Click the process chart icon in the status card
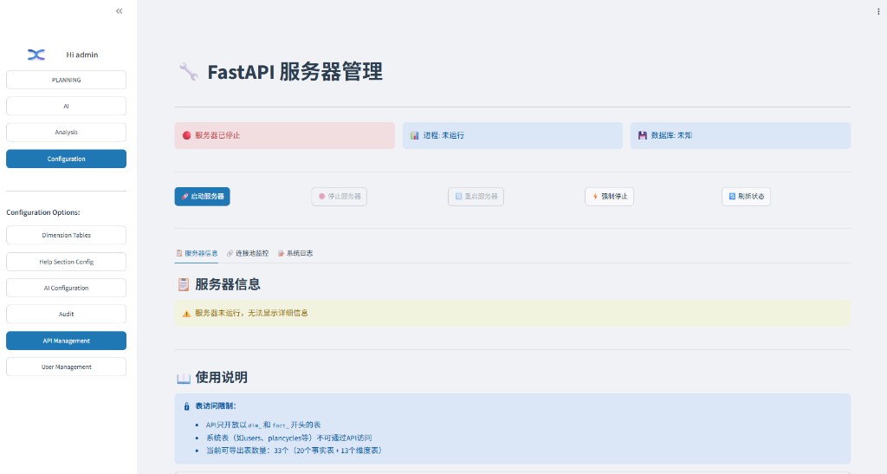Image resolution: width=887 pixels, height=474 pixels. [x=415, y=135]
